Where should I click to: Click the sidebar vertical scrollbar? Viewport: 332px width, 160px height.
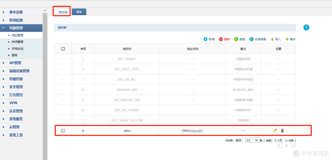(x=45, y=86)
